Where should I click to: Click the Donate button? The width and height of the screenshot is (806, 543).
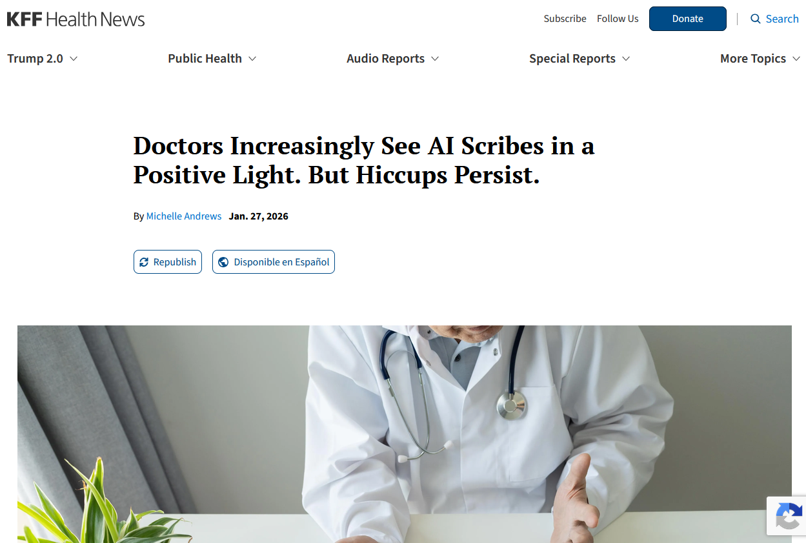pos(688,19)
